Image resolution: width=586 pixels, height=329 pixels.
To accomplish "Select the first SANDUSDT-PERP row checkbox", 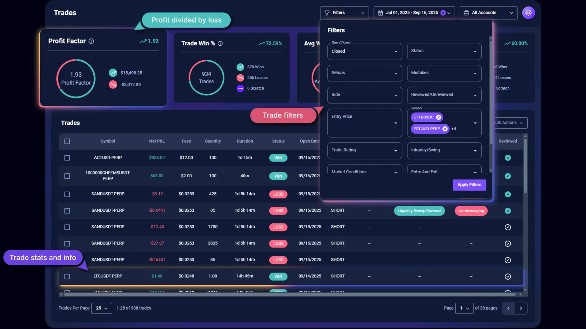I will (67, 194).
